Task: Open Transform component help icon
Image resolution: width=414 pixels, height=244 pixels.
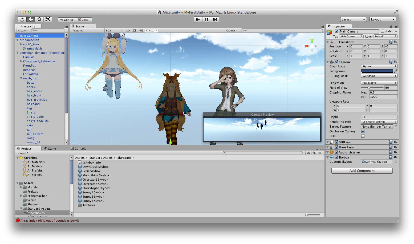Action: point(391,42)
